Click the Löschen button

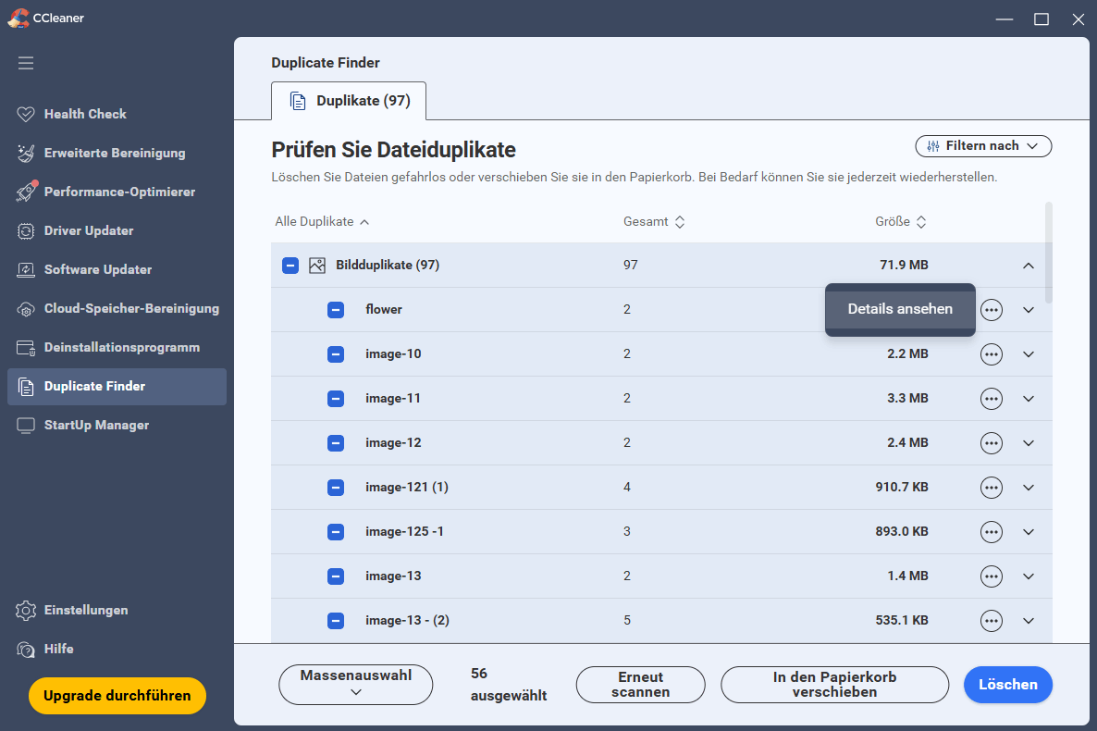pos(1007,685)
